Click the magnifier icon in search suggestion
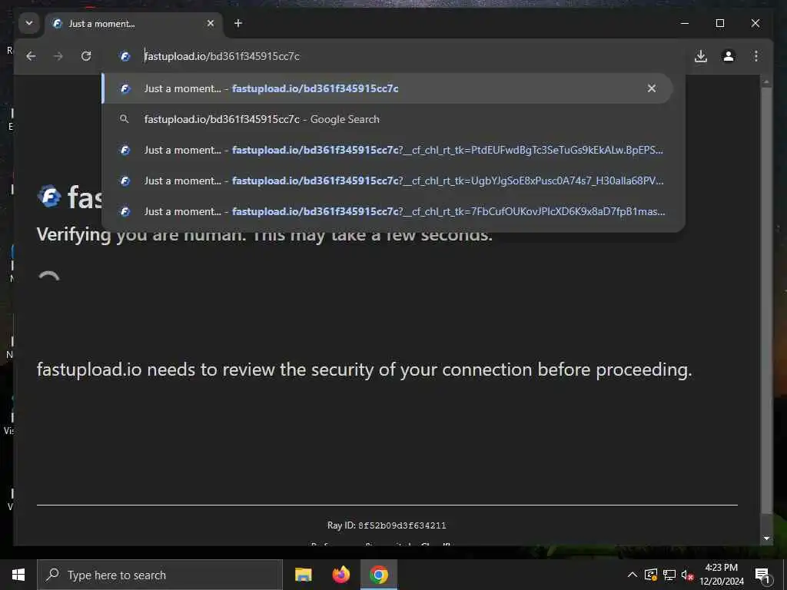787x590 pixels. (124, 119)
